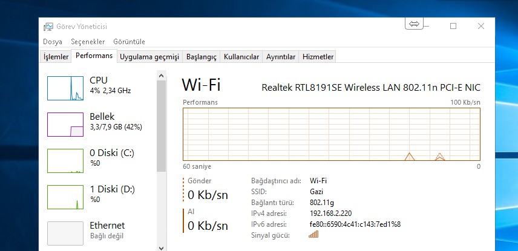This screenshot has height=251, width=518.
Task: Click the 802.11g connection type value
Action: pyautogui.click(x=322, y=203)
